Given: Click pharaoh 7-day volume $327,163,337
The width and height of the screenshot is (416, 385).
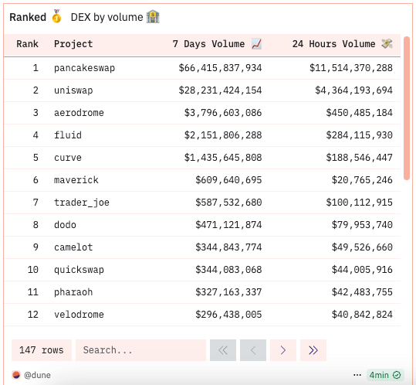Looking at the screenshot, I should pos(228,292).
